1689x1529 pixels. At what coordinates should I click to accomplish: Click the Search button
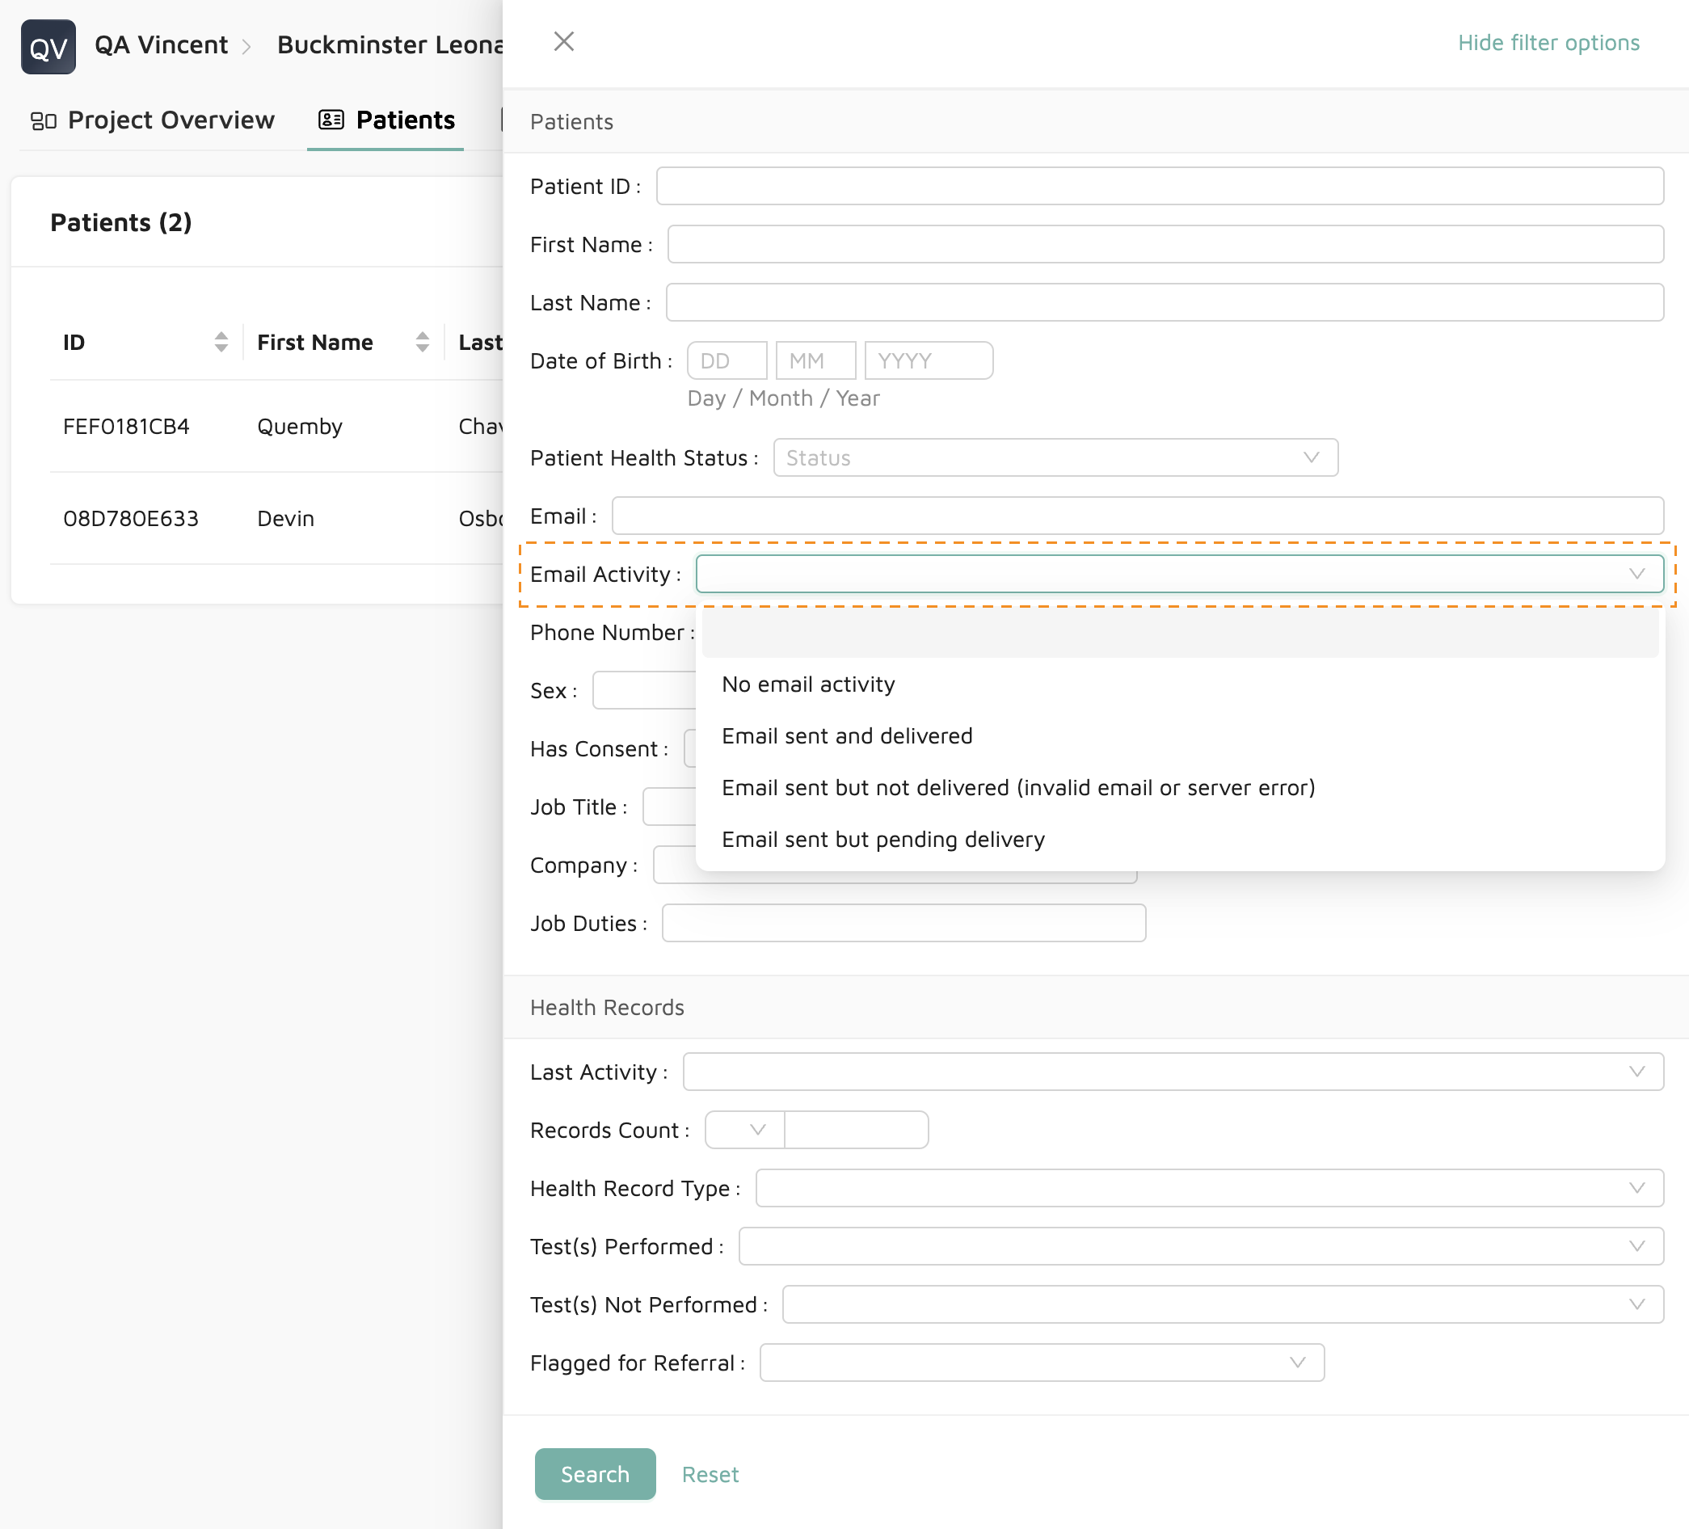[x=595, y=1474]
